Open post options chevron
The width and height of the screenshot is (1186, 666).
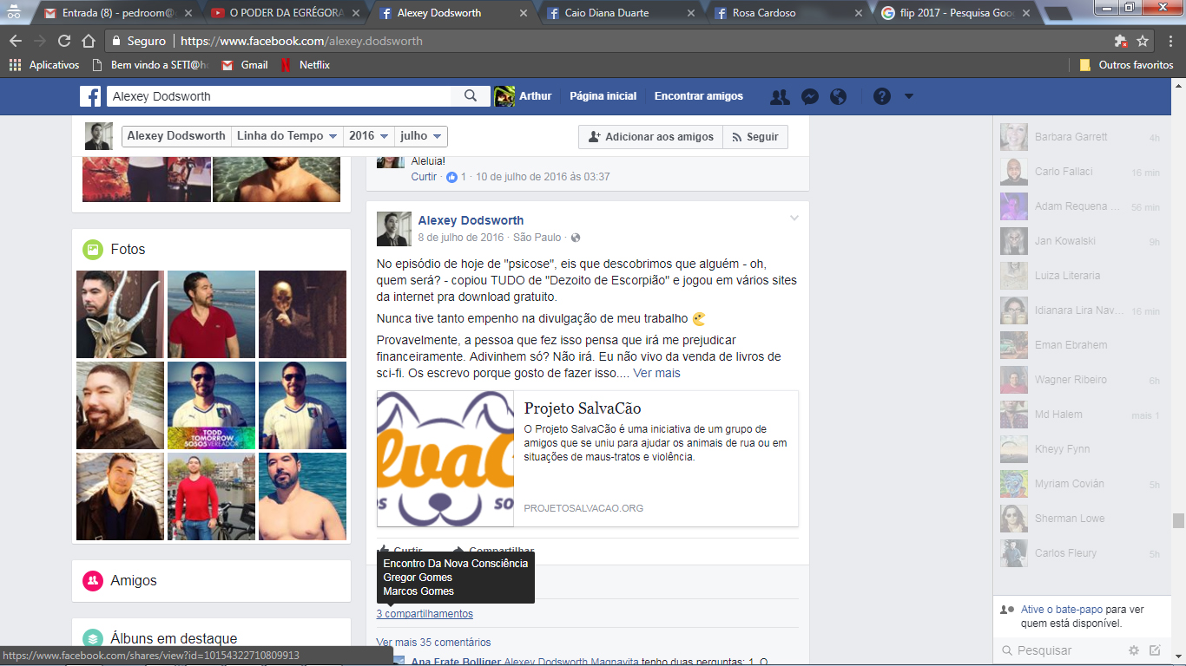click(794, 219)
